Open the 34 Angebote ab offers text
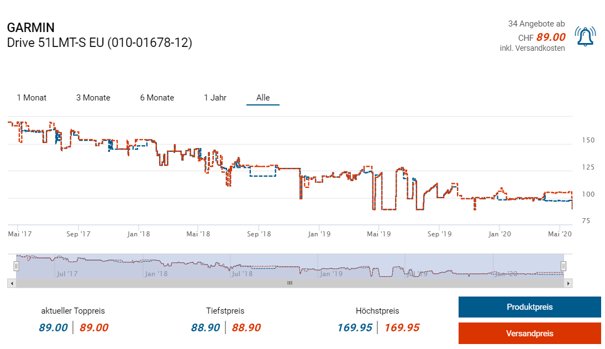Screen dimensions: 605x349 pos(536,24)
